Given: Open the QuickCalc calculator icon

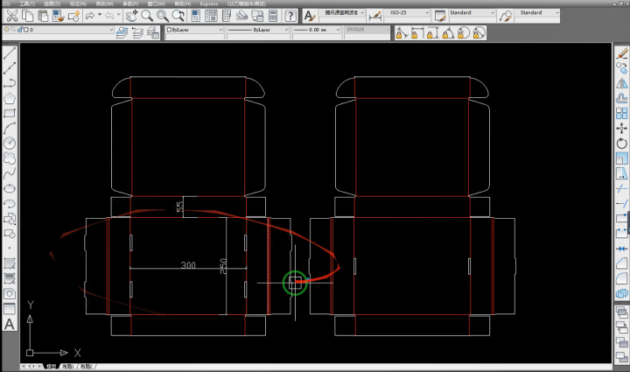Looking at the screenshot, I should pyautogui.click(x=273, y=16).
